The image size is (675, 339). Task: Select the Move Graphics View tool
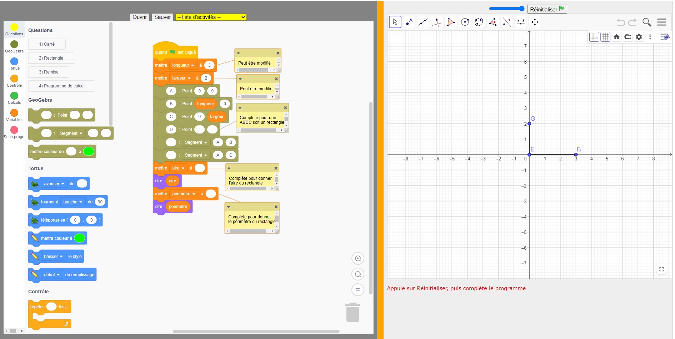pyautogui.click(x=535, y=22)
